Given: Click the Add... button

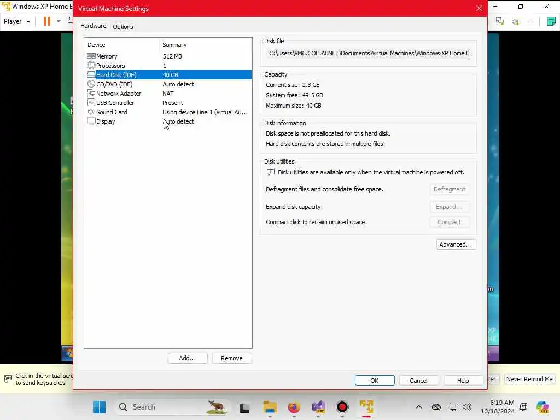Looking at the screenshot, I should coord(188,358).
